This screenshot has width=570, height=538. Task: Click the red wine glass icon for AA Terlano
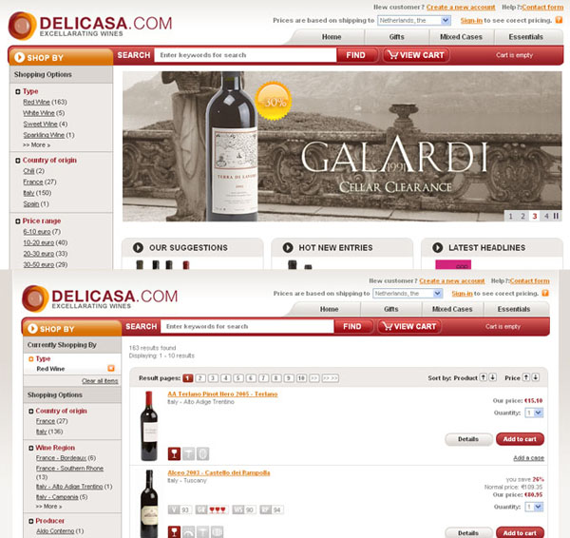174,453
